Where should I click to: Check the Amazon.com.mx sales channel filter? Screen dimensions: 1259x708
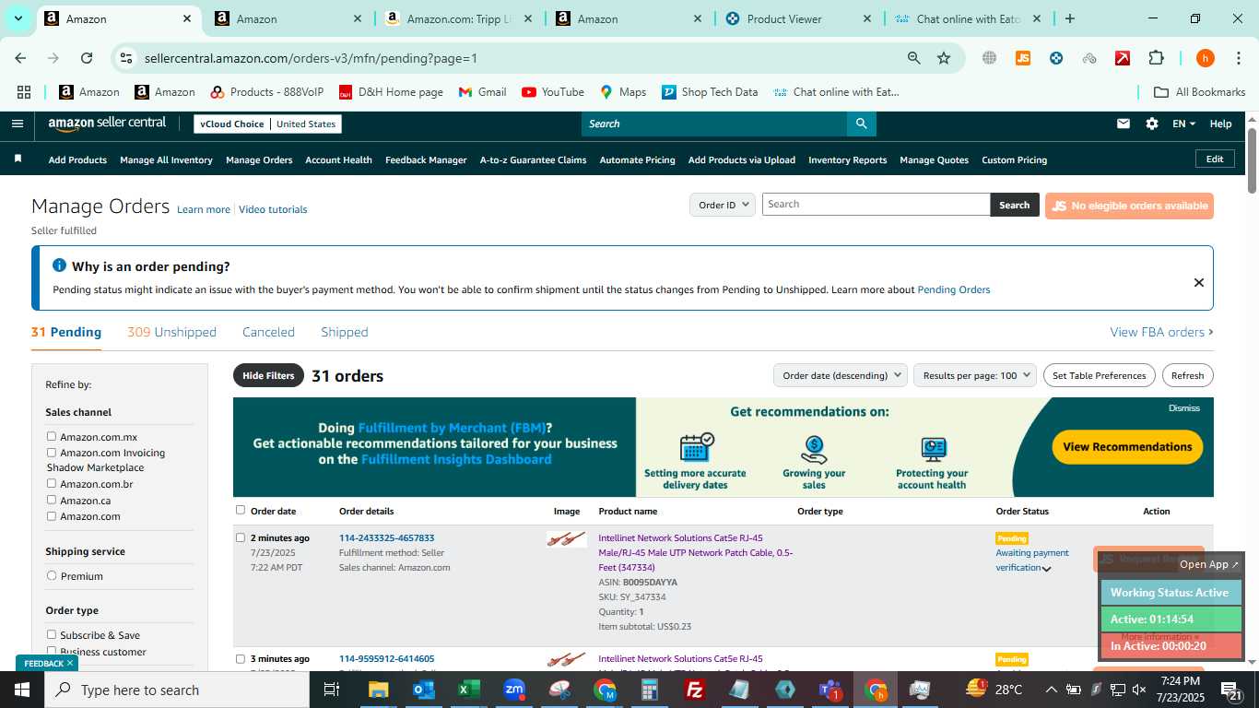coord(52,436)
